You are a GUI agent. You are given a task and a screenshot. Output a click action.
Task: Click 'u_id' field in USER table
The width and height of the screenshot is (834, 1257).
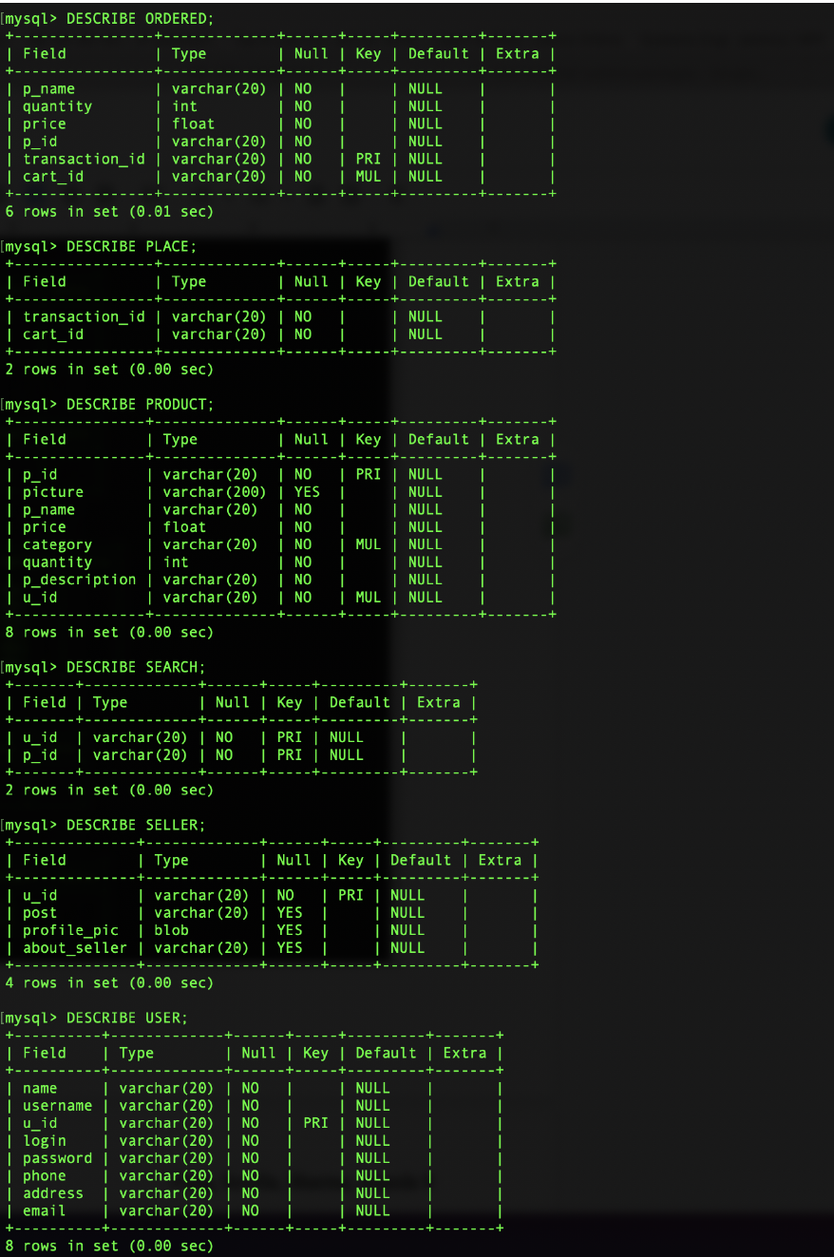coord(40,1123)
